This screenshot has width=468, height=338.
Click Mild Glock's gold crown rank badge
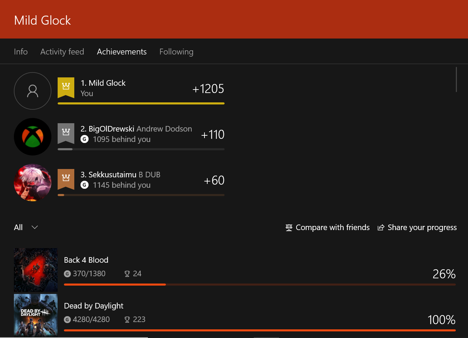[x=66, y=87]
